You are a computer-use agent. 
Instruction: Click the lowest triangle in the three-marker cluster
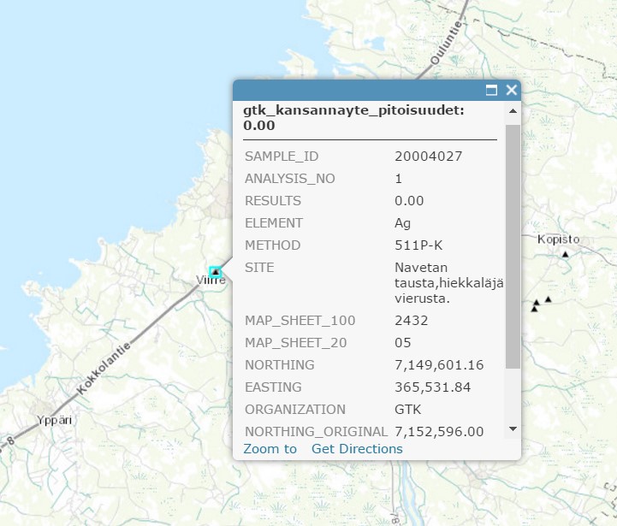(534, 309)
